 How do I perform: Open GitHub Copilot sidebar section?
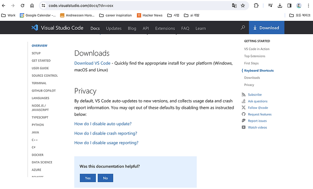coord(44,91)
